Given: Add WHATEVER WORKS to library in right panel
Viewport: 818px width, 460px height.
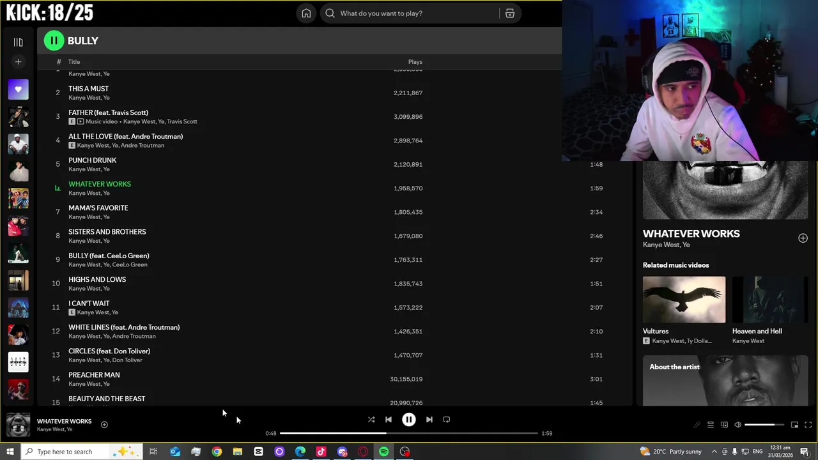Looking at the screenshot, I should pos(803,238).
